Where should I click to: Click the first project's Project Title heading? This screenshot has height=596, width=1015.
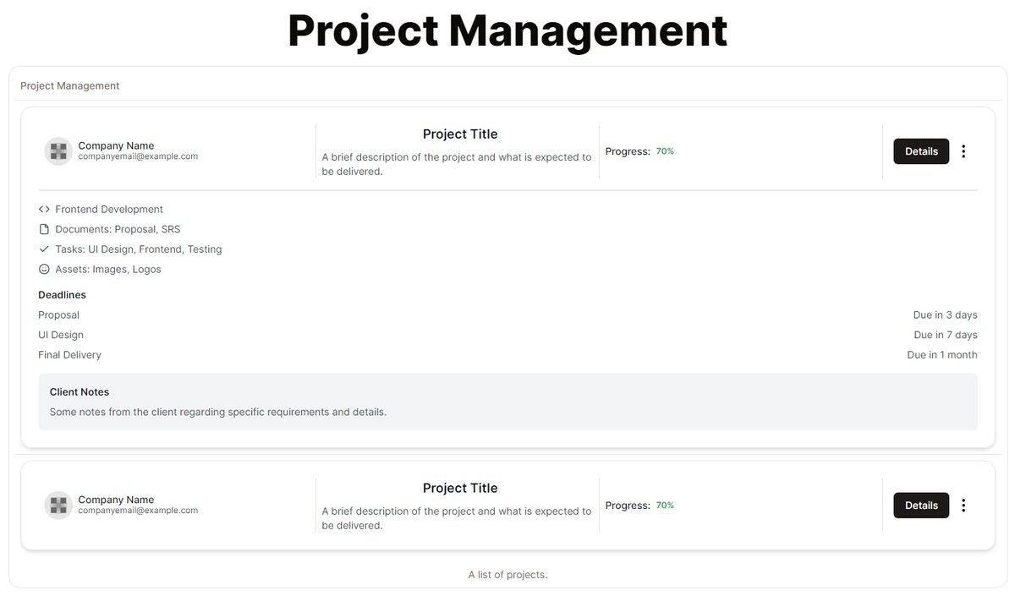coord(460,134)
